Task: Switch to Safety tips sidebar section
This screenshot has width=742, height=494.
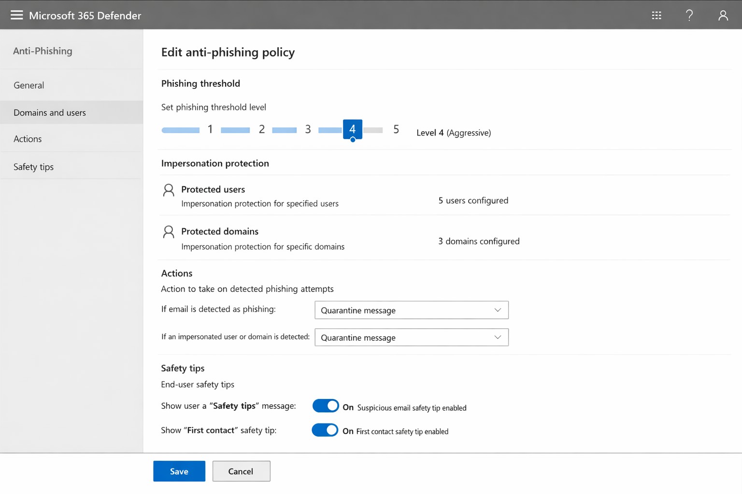Action: (x=33, y=167)
